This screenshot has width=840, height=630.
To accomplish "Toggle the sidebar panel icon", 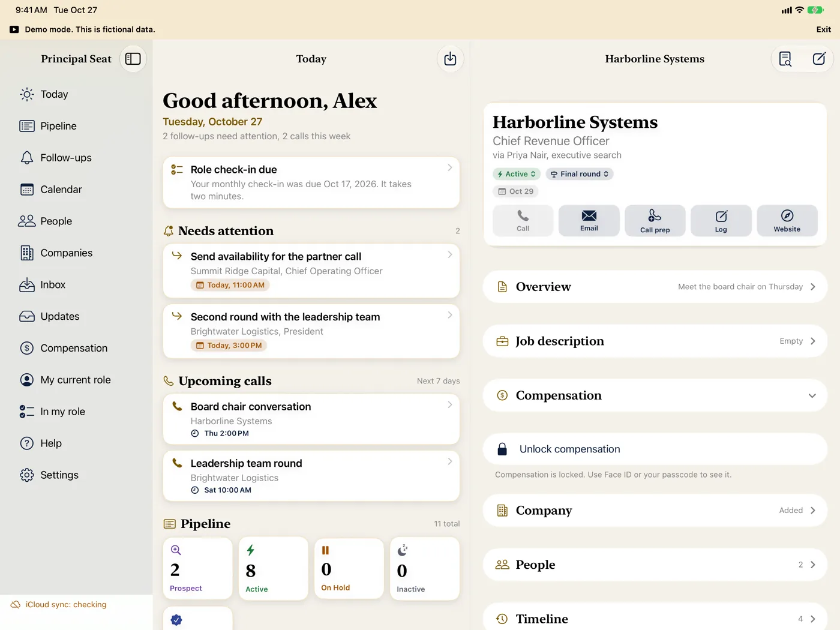I will 133,59.
